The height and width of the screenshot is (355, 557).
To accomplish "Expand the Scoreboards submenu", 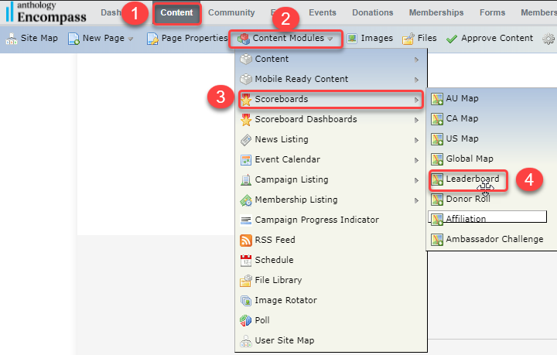I will coord(330,99).
